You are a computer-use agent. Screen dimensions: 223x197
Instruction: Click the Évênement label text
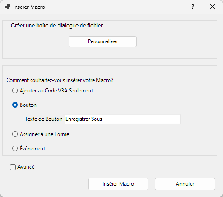click(32, 148)
